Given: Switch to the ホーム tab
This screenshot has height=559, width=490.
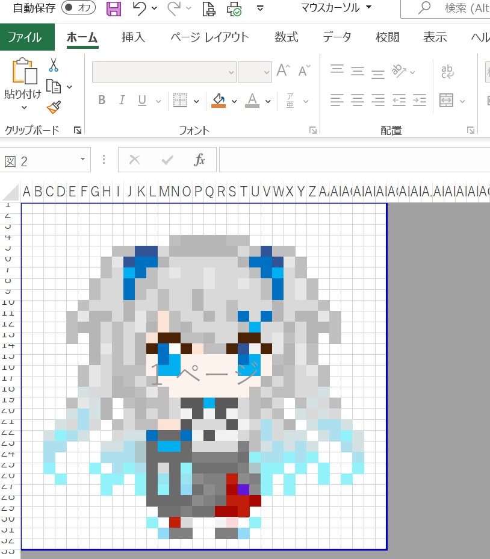Looking at the screenshot, I should pos(82,37).
